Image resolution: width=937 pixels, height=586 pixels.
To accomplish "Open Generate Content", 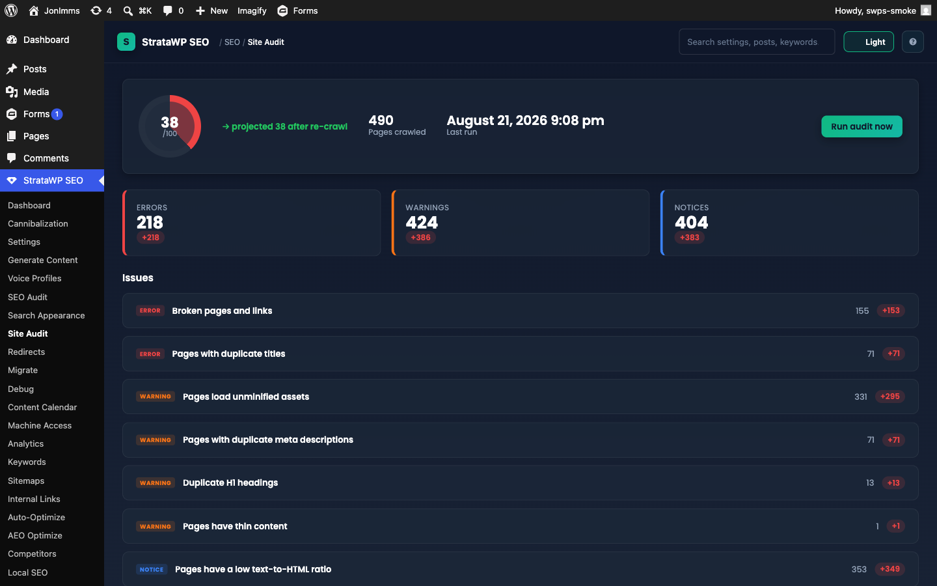I will tap(43, 260).
